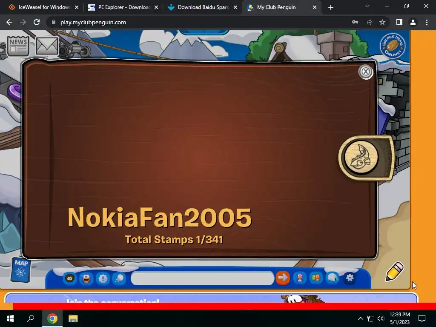Go back to the previous page
This screenshot has width=436, height=327.
tap(9, 22)
